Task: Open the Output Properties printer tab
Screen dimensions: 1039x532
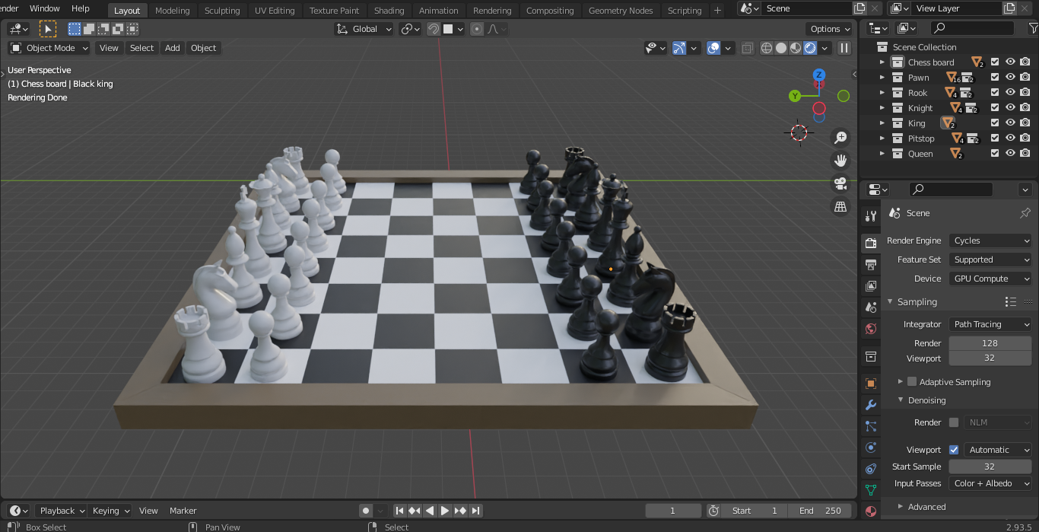Action: pyautogui.click(x=870, y=264)
